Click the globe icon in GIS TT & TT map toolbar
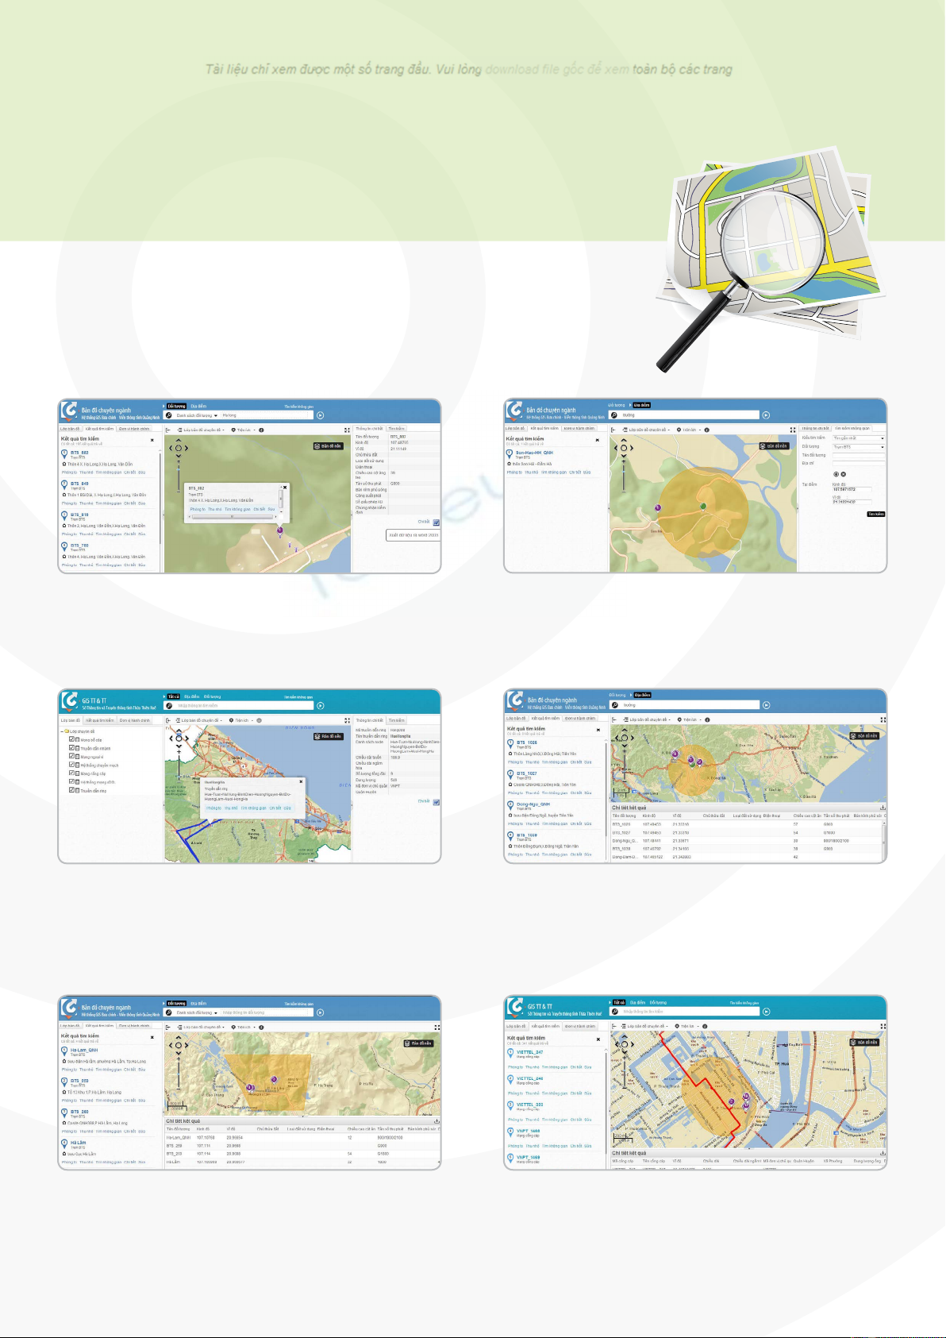 (x=259, y=720)
